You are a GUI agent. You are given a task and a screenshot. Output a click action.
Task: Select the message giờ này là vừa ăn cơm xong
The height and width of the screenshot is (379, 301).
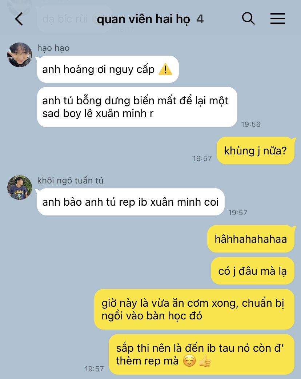tap(194, 309)
